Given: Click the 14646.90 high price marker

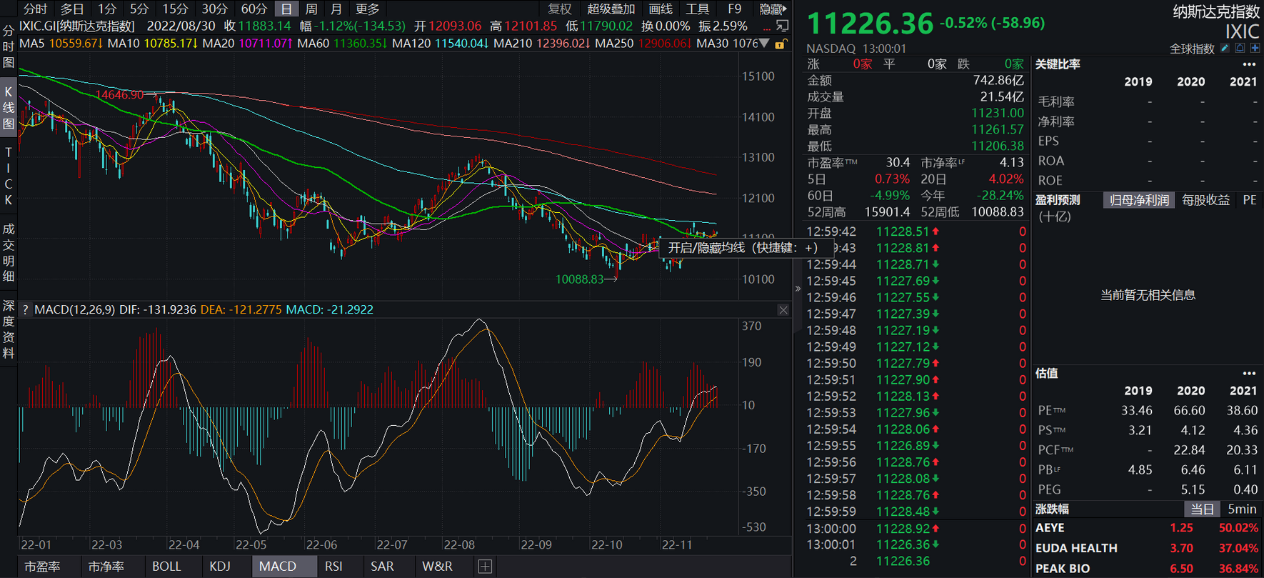Looking at the screenshot, I should point(119,95).
